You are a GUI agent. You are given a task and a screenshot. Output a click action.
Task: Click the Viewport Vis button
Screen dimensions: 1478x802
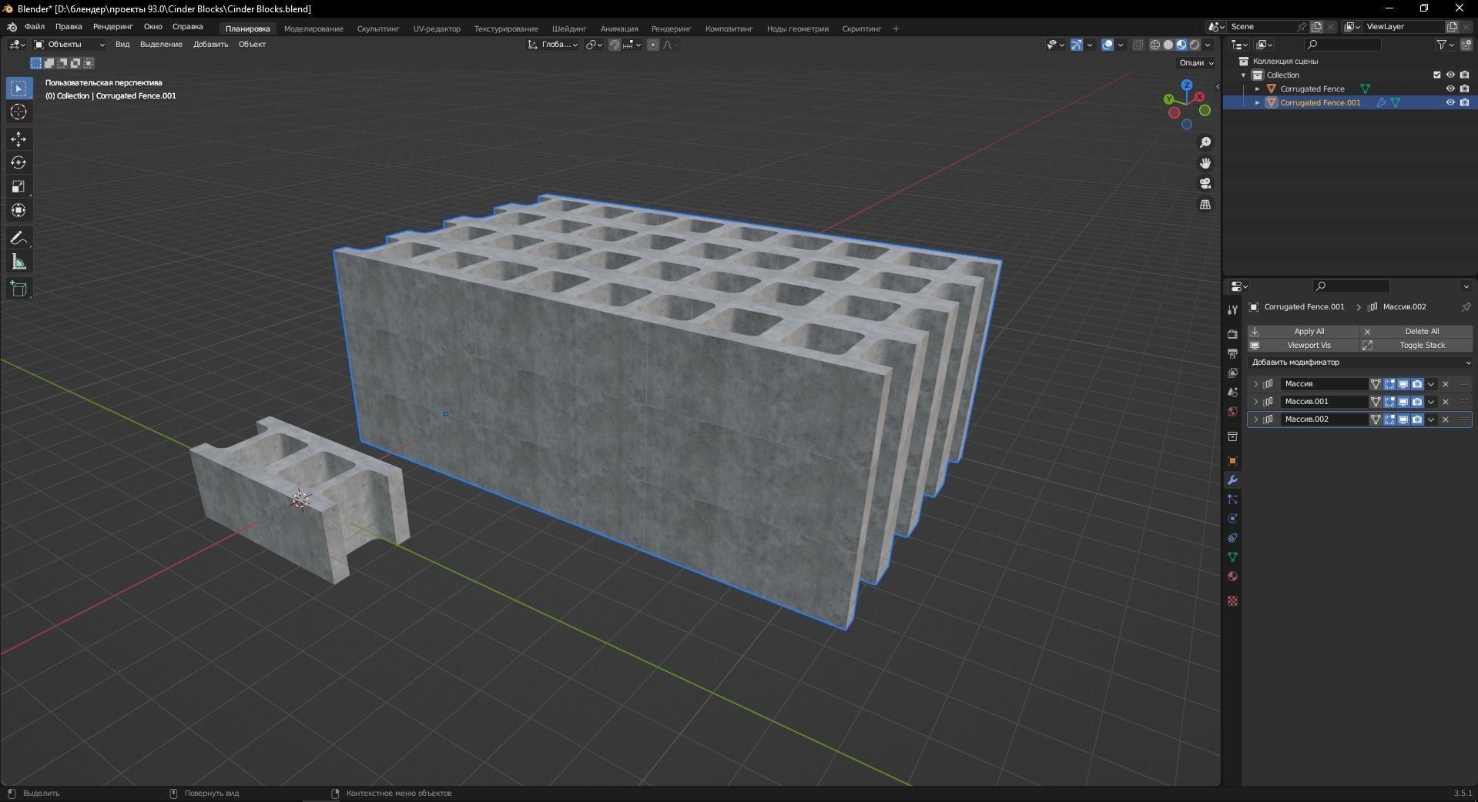tap(1303, 346)
